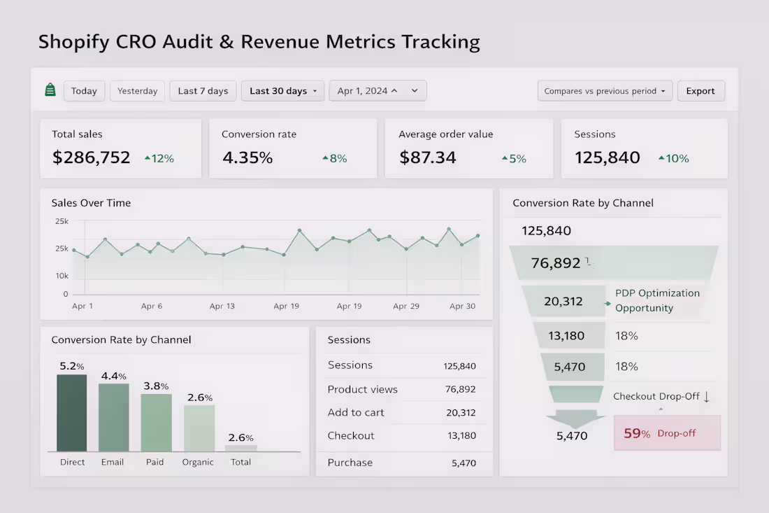Click the Apr 13 axis label

[x=222, y=306]
